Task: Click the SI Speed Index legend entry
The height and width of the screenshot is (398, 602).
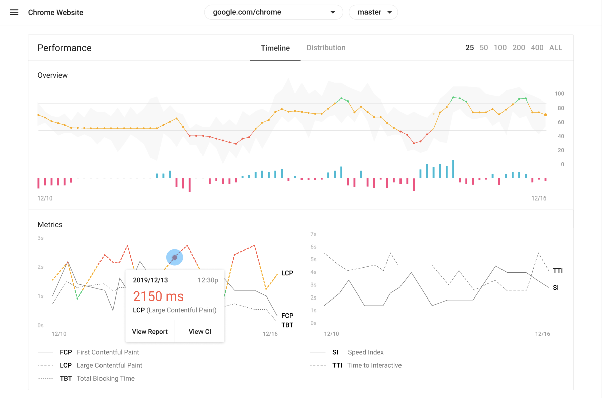Action: (347, 352)
